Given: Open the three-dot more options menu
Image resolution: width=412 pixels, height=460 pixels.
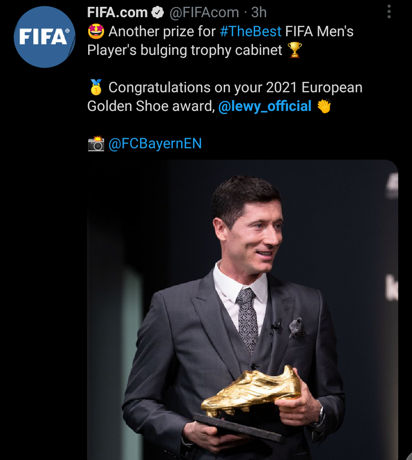Looking at the screenshot, I should click(x=389, y=12).
